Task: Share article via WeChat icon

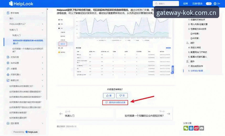Action: pos(186,128)
